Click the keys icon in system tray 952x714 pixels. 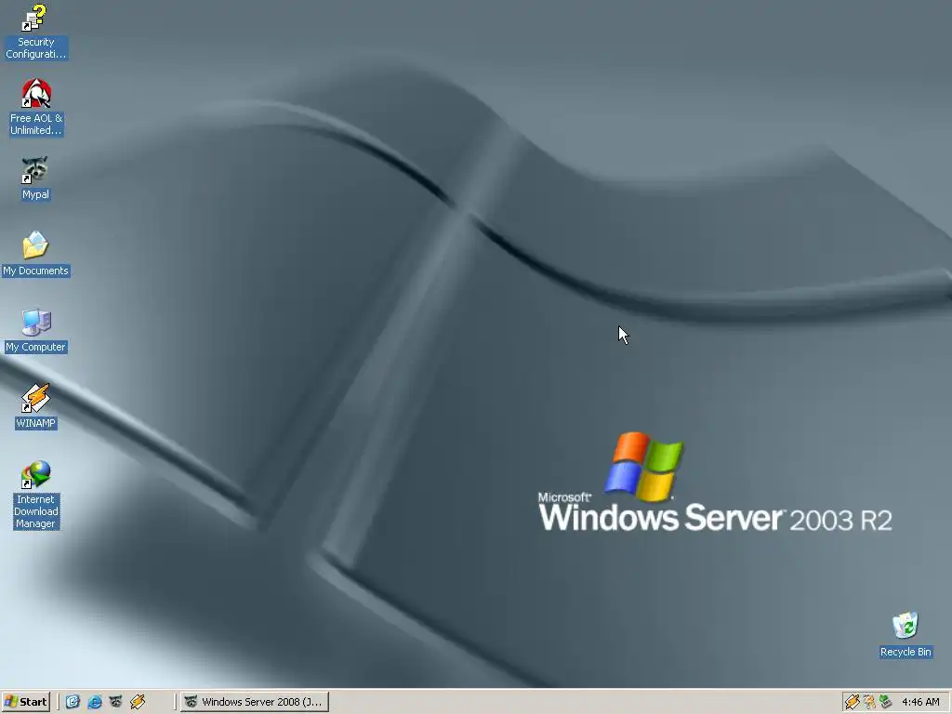869,702
